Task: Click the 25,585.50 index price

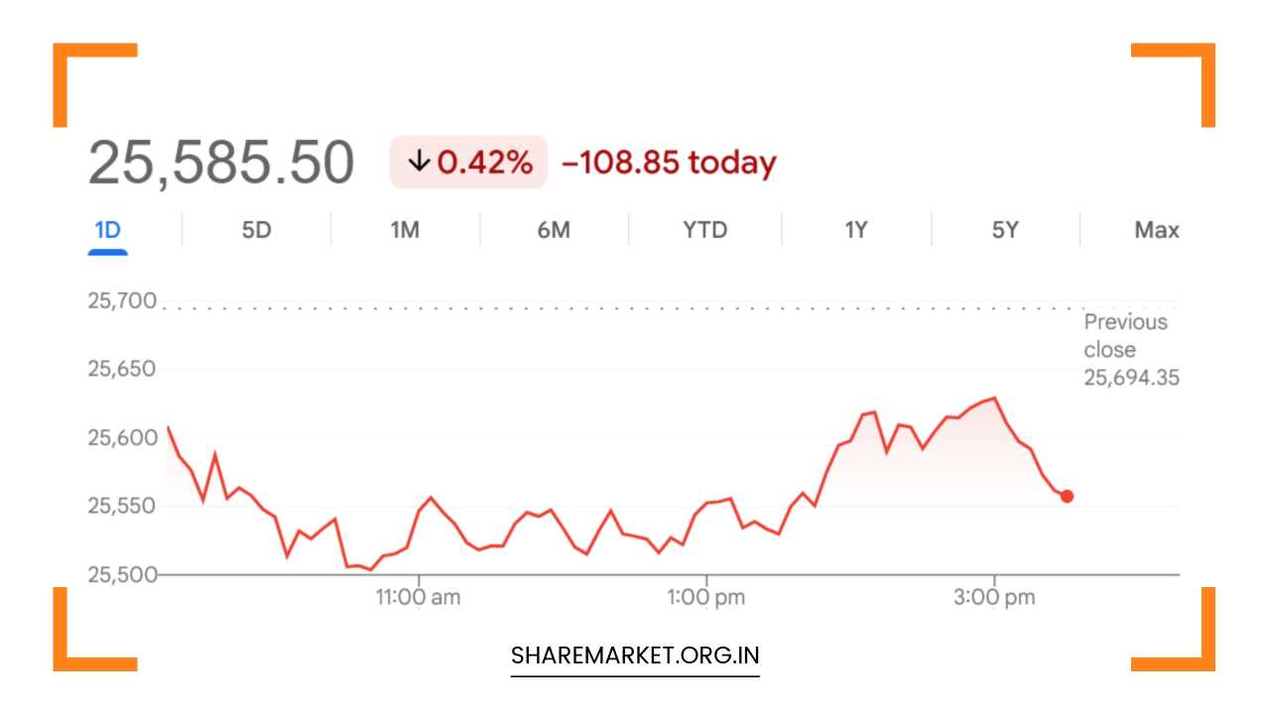Action: click(220, 164)
